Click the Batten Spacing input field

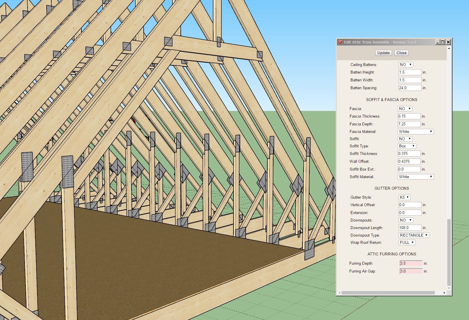pyautogui.click(x=410, y=88)
